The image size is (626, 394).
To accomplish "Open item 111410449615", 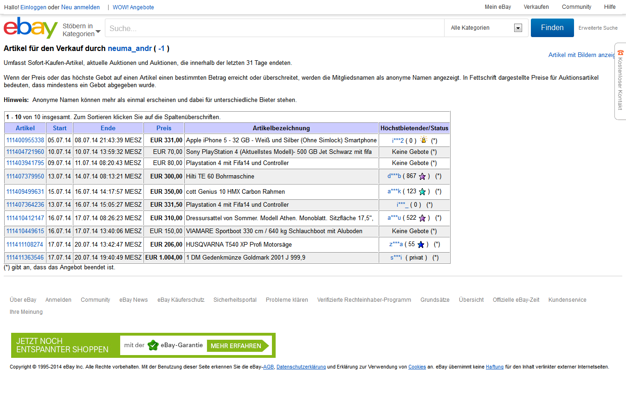I will pyautogui.click(x=25, y=231).
